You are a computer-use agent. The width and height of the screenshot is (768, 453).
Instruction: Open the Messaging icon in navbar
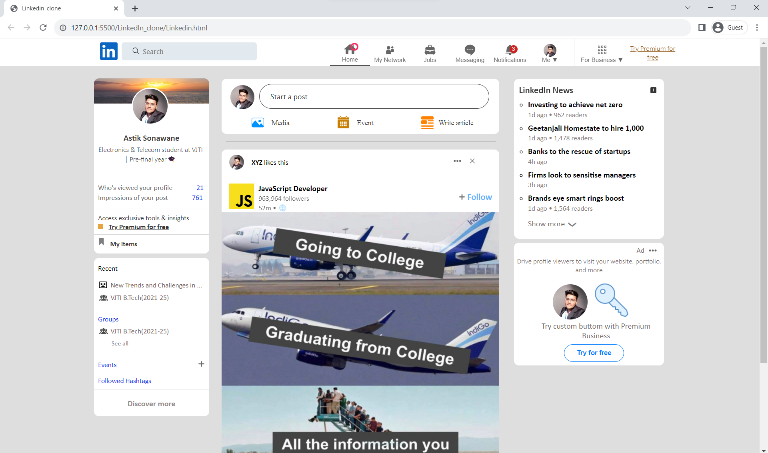click(x=470, y=50)
